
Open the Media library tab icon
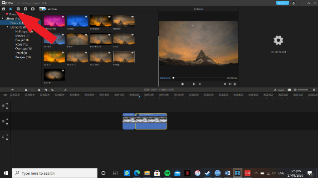coord(4,9)
